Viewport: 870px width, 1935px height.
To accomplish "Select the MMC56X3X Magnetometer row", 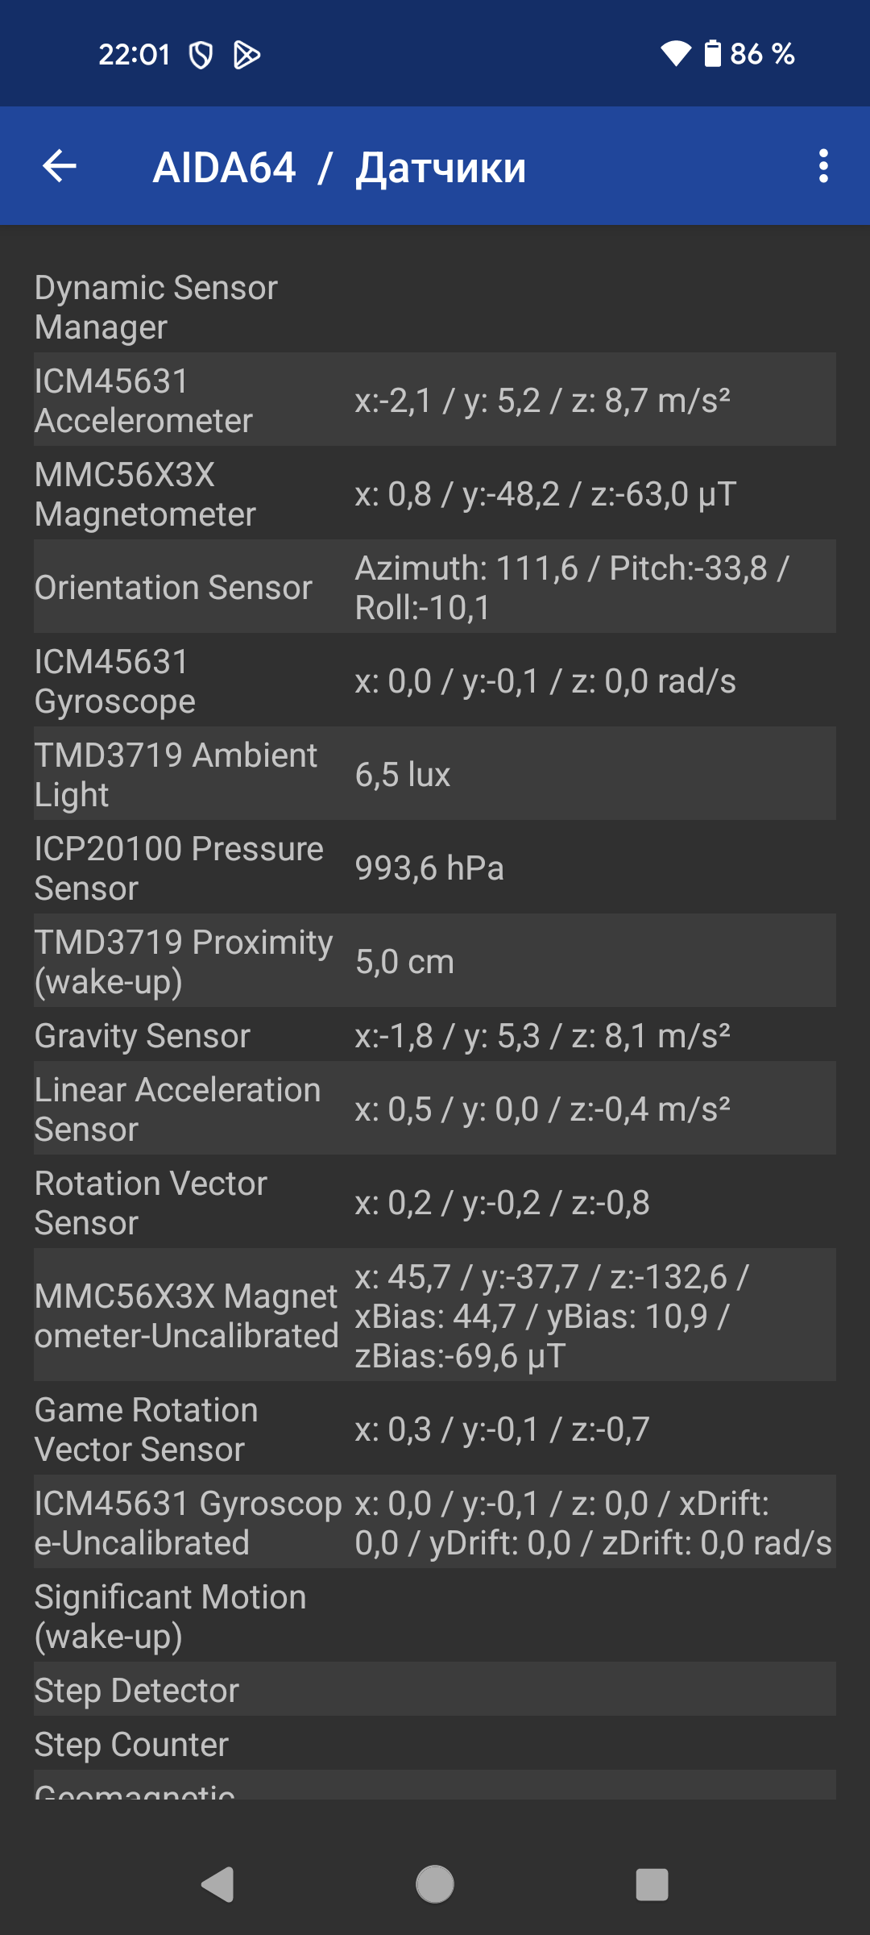I will pyautogui.click(x=435, y=493).
